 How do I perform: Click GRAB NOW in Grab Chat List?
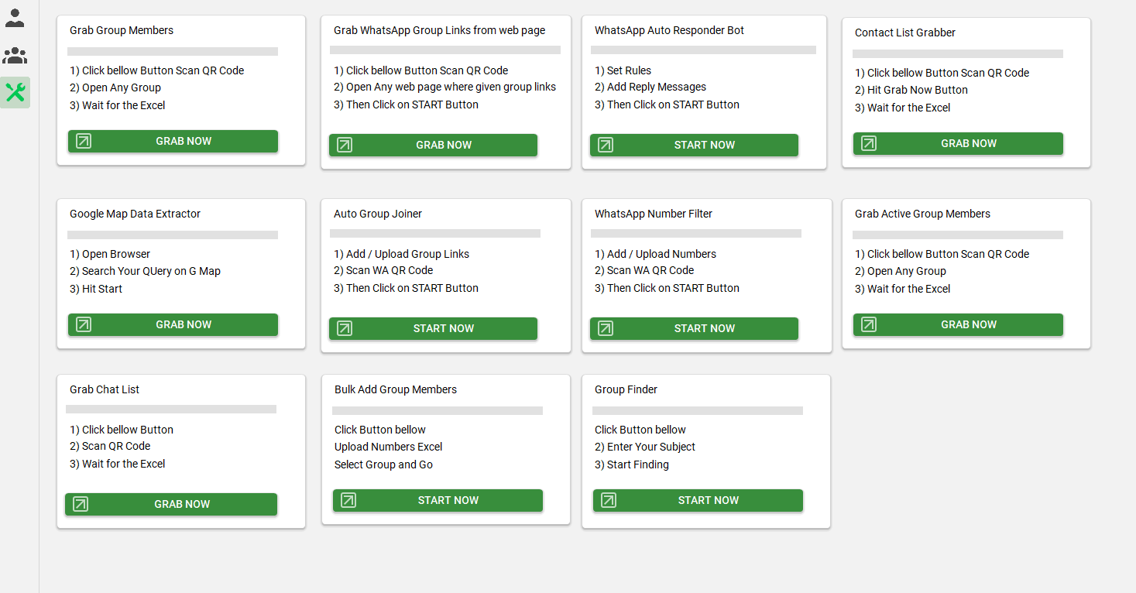click(171, 504)
